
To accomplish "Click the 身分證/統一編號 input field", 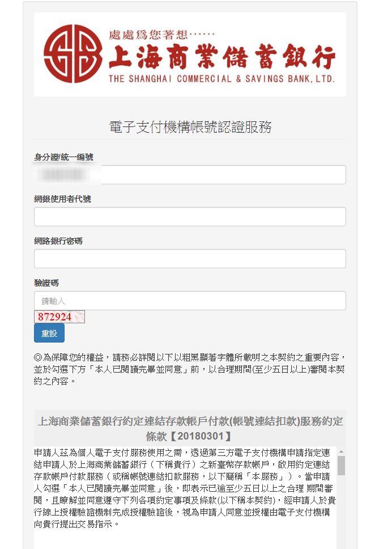I will 190,175.
